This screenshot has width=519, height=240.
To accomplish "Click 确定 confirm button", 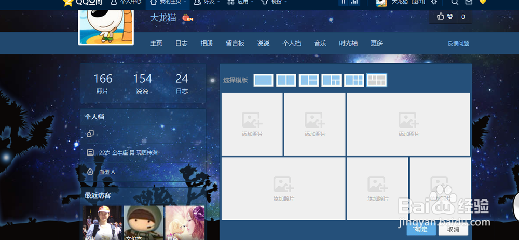I will pyautogui.click(x=421, y=229).
